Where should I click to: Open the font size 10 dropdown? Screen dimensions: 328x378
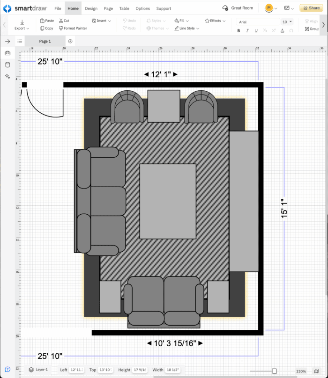pyautogui.click(x=287, y=22)
